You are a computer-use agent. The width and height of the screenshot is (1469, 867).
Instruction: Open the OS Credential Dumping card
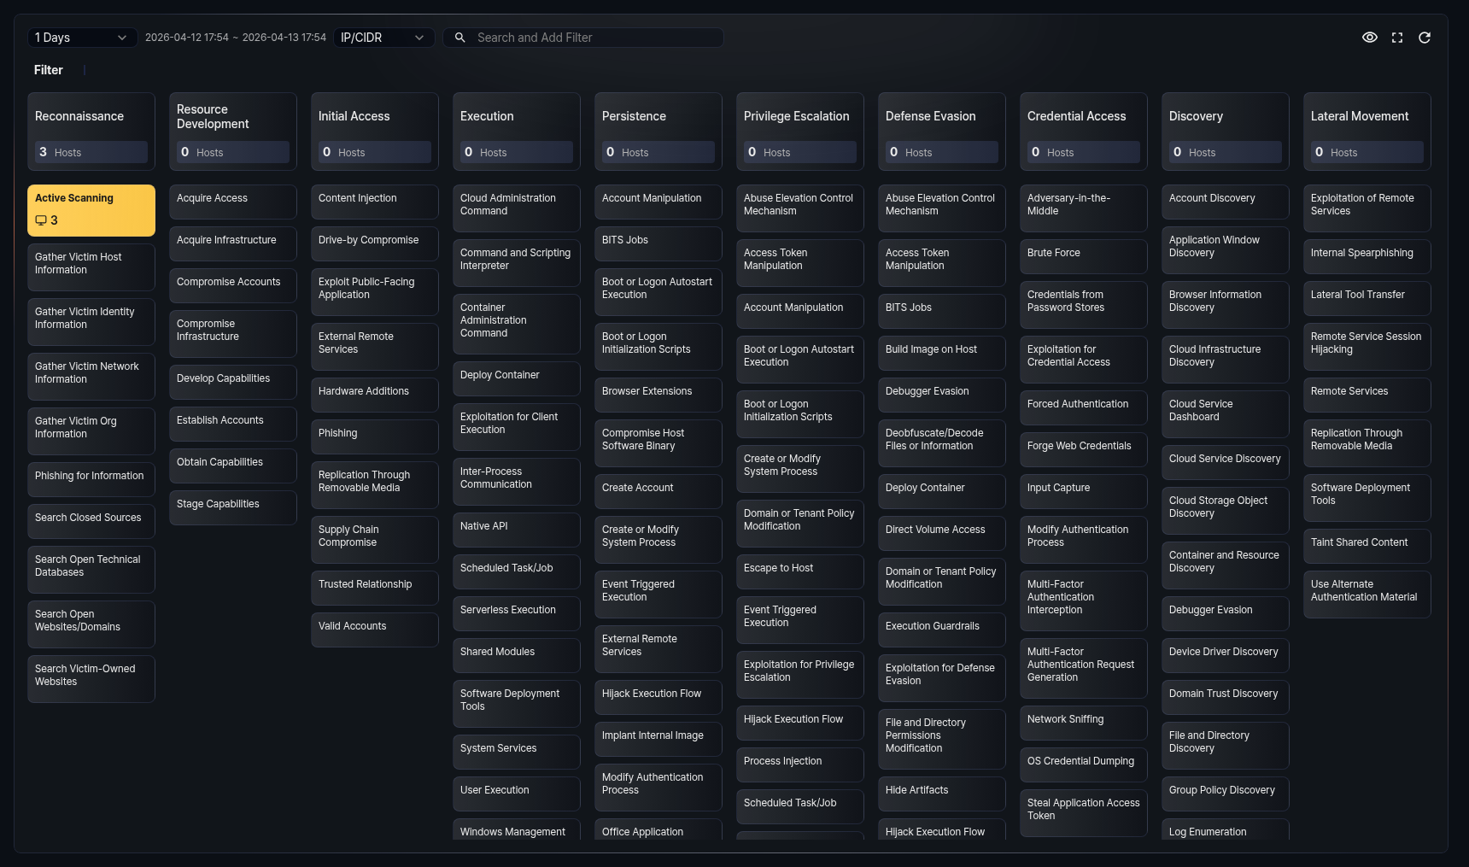coord(1083,762)
